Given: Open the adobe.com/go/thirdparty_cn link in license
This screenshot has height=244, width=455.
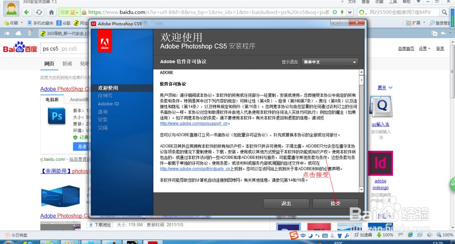Looking at the screenshot, I should (195, 169).
